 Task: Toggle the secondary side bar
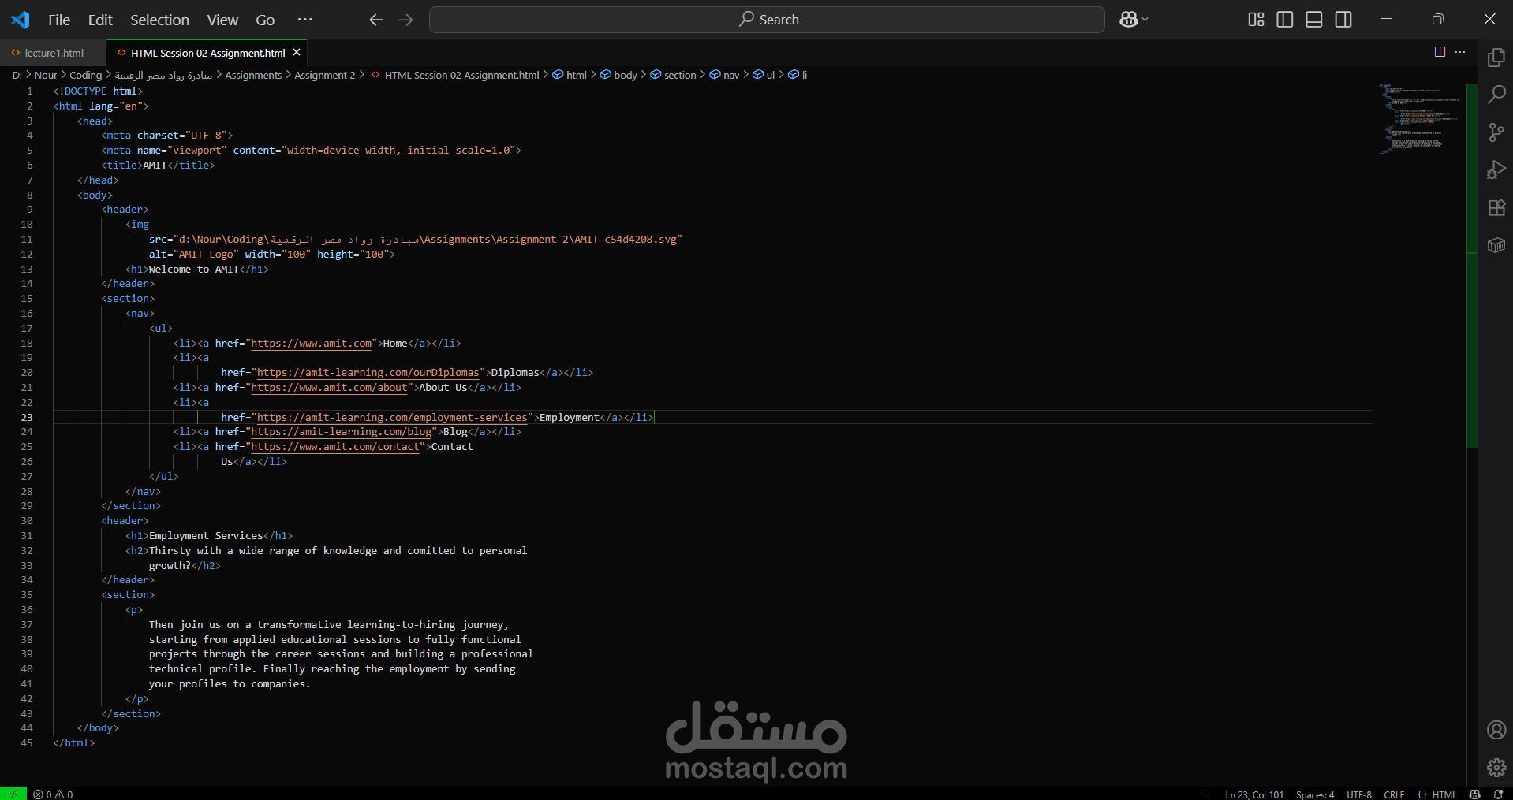coord(1343,20)
